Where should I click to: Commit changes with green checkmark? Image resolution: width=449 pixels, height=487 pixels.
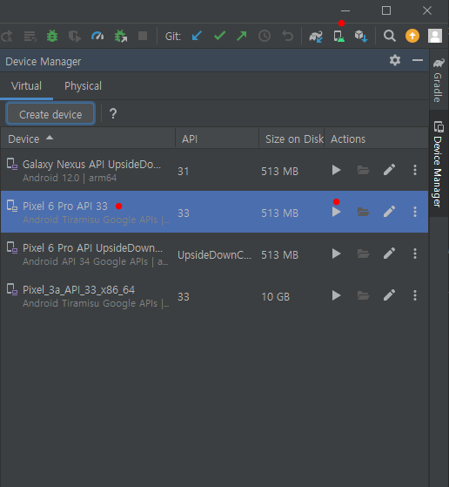pos(219,36)
